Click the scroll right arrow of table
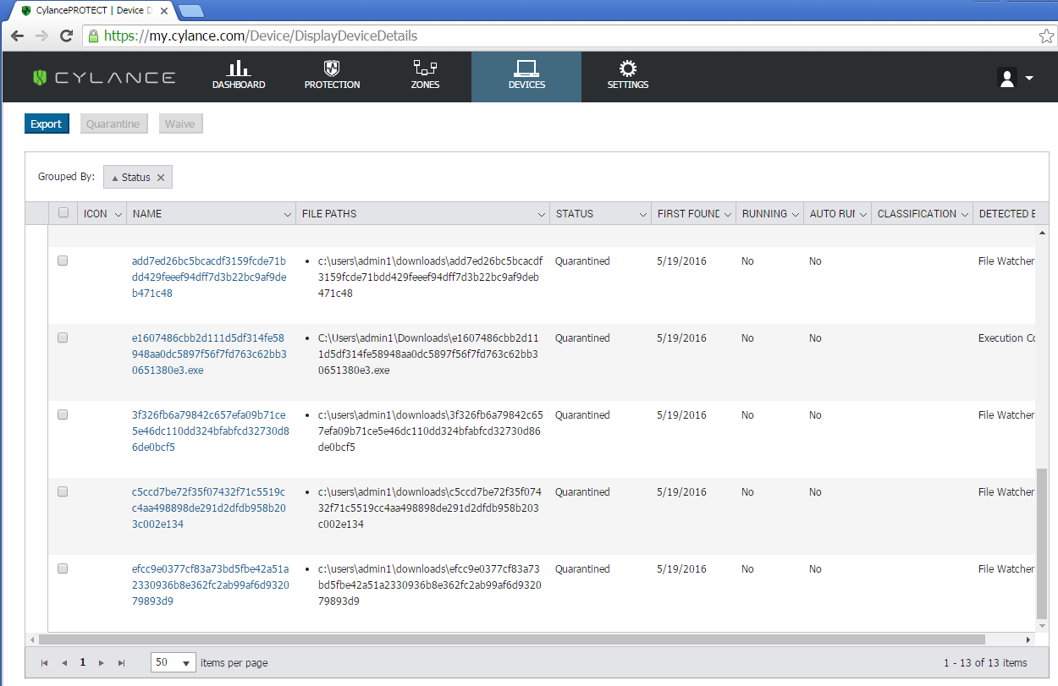Image resolution: width=1058 pixels, height=686 pixels. (x=1029, y=639)
